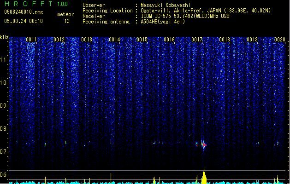The height and width of the screenshot is (184, 290).
Task: Click the kHz axis unit label
Action: click(x=4, y=37)
